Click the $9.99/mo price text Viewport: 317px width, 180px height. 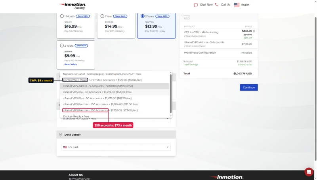(72, 56)
